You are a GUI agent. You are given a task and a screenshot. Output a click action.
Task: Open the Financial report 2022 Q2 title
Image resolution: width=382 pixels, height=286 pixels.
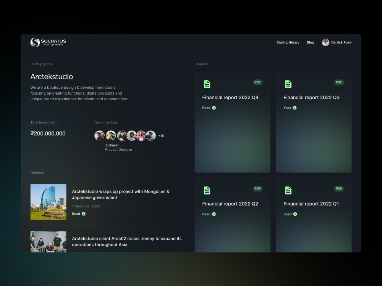point(230,204)
